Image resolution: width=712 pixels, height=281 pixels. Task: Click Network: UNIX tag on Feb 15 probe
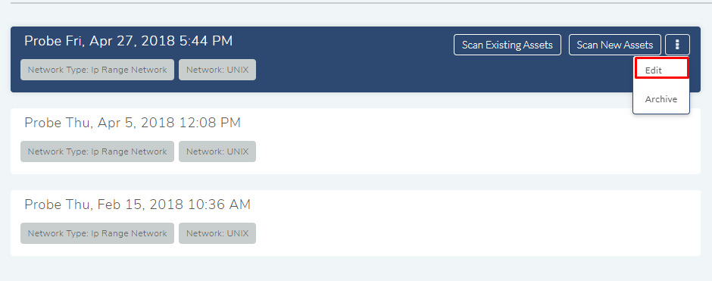point(217,233)
